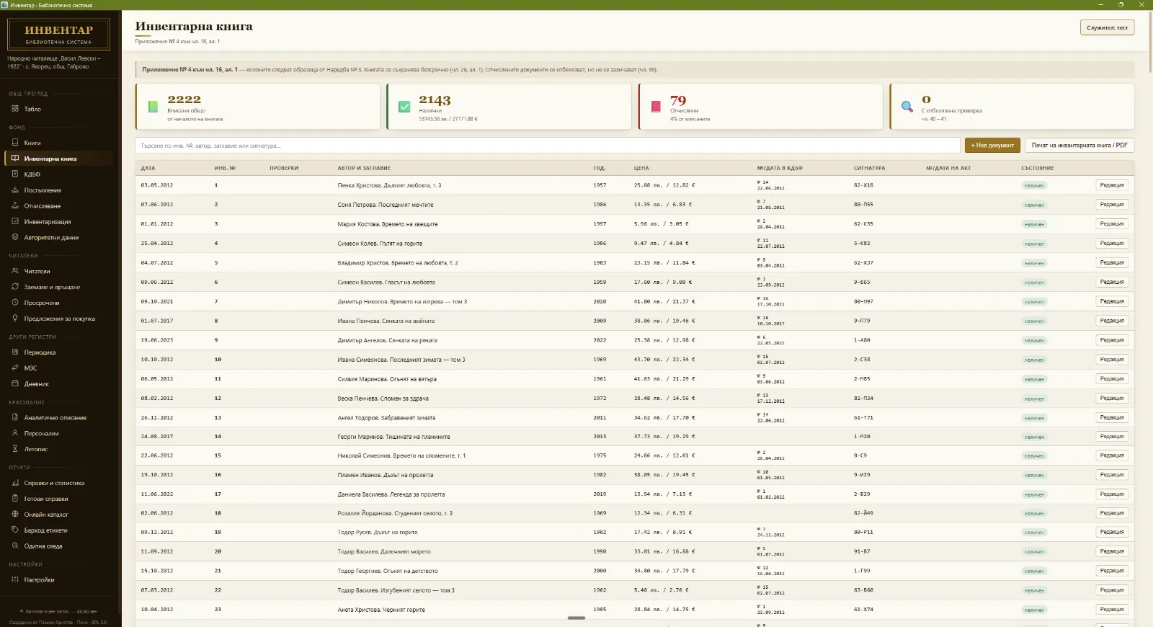1153x627 pixels.
Task: Click the Автор и заглавие column header
Action: click(364, 168)
